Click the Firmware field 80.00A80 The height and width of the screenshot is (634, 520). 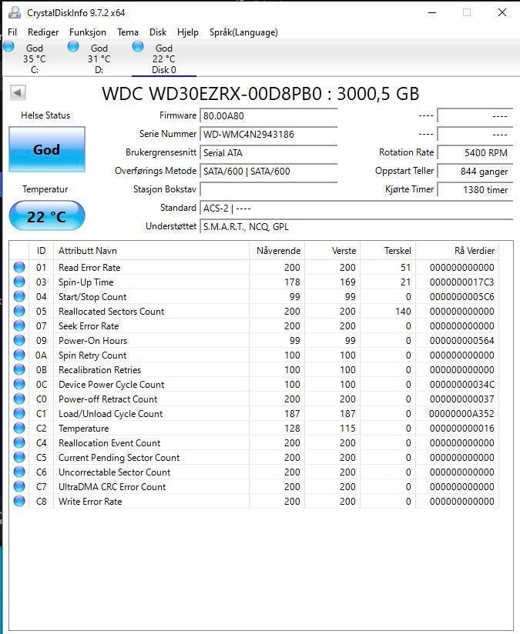point(269,116)
